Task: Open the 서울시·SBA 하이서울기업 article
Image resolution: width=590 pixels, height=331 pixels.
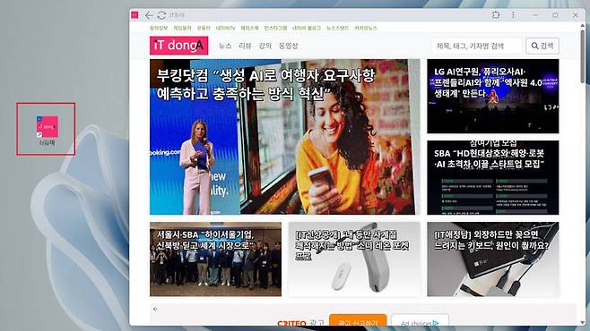Action: [215, 259]
